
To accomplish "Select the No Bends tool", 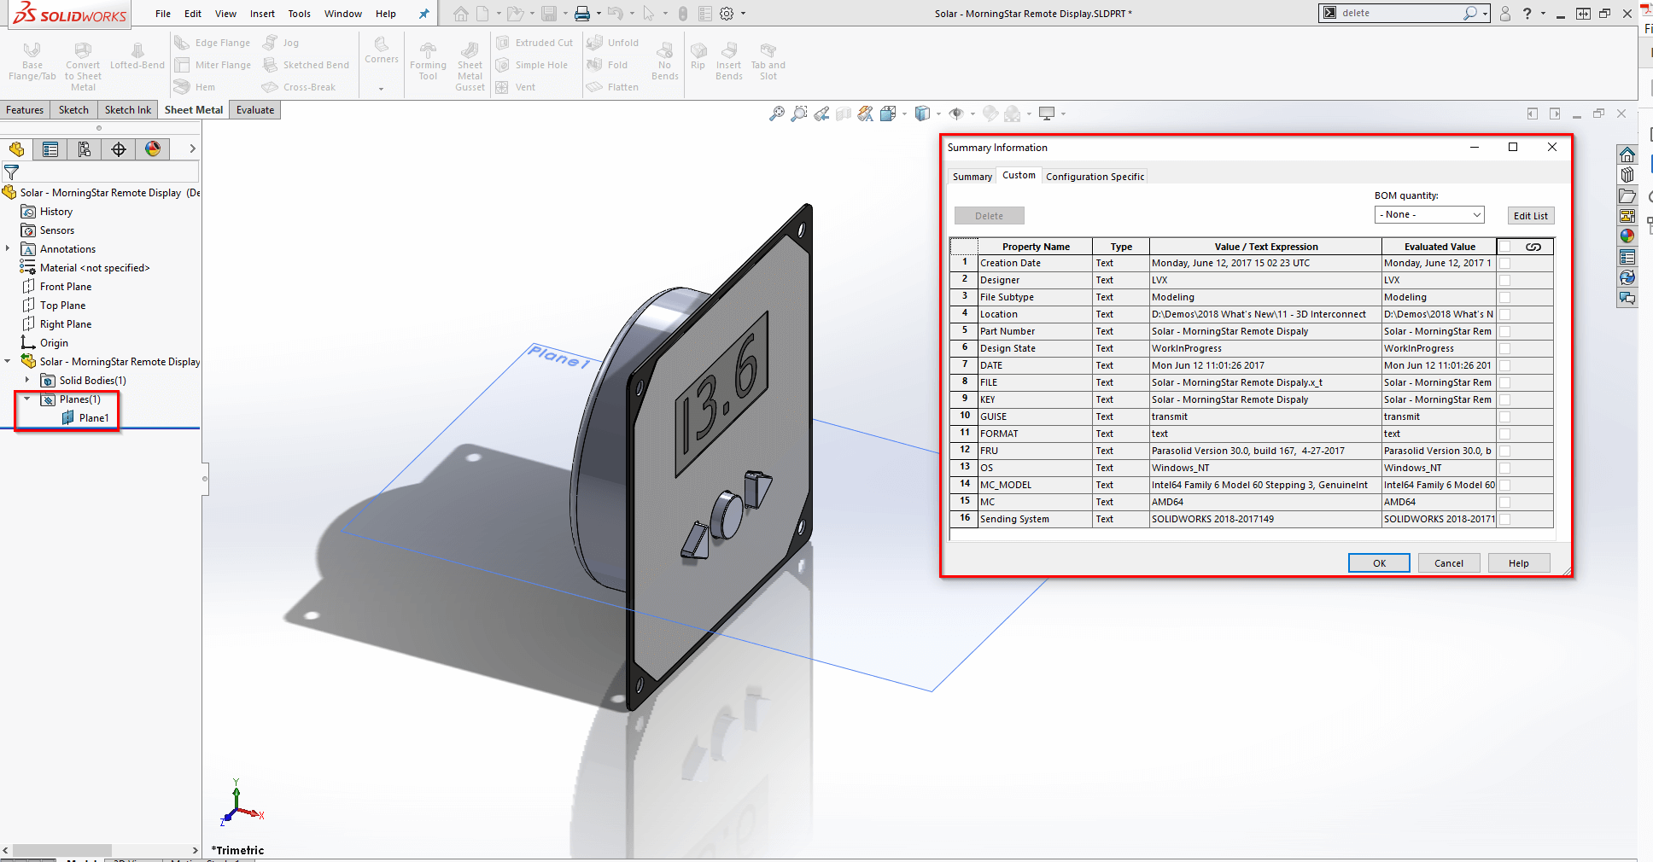I will point(664,61).
